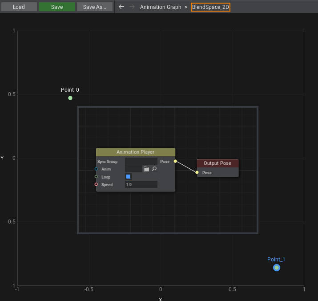
Task: Click the Speed value field
Action: [x=141, y=184]
